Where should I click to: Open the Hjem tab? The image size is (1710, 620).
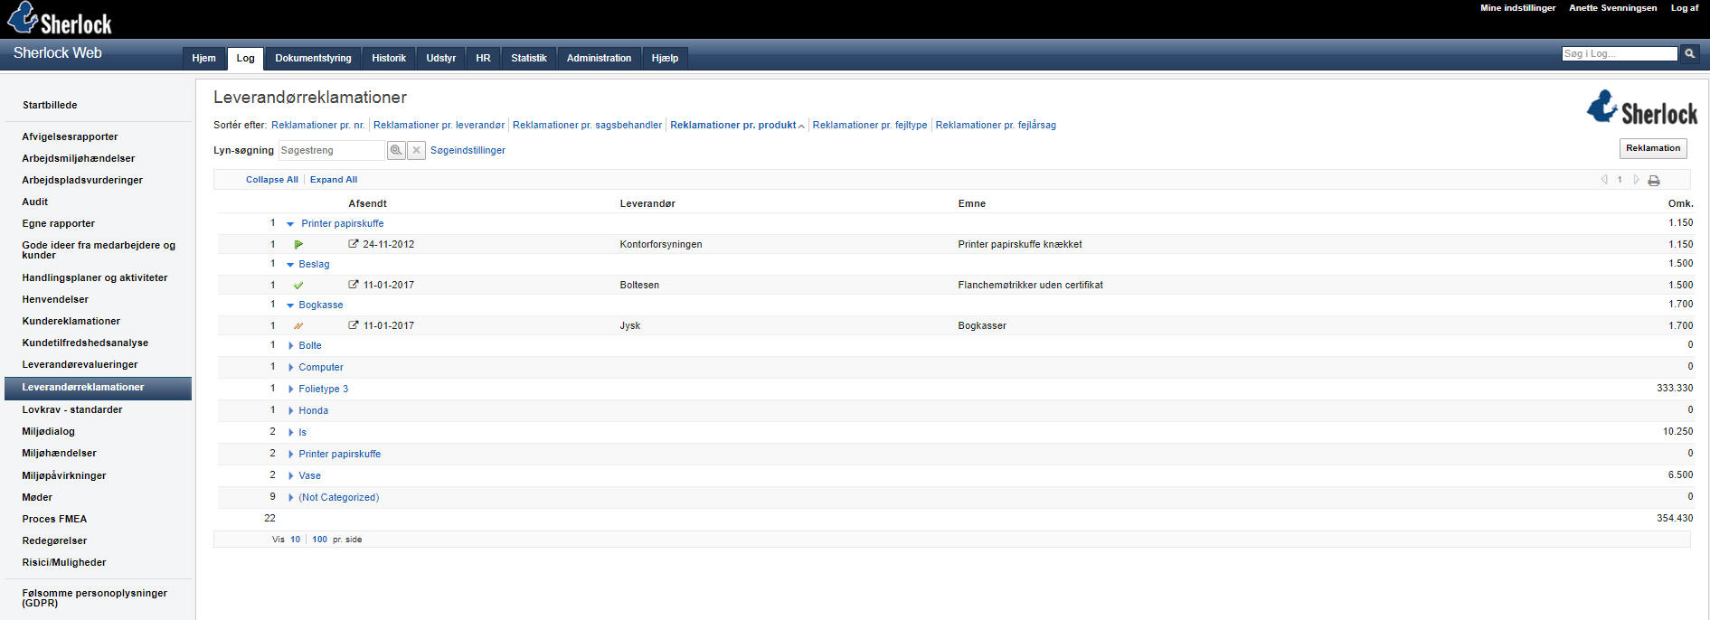203,58
